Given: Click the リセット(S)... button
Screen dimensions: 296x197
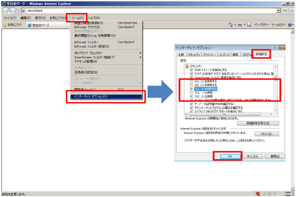Looking at the screenshot, I should coord(266,134).
